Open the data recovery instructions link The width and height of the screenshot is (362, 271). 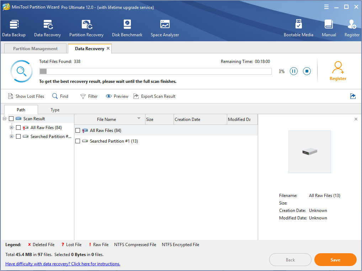(x=63, y=264)
